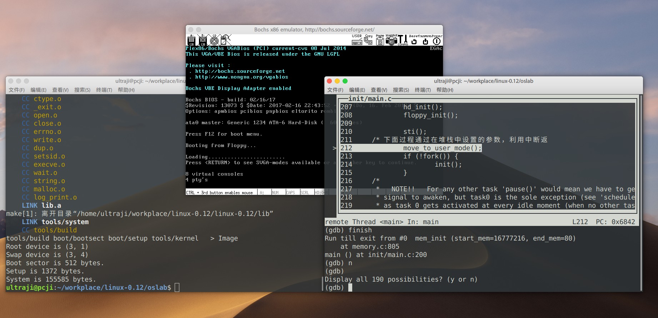
Task: Click the gdb terminal's right scrollbar
Action: click(x=640, y=193)
